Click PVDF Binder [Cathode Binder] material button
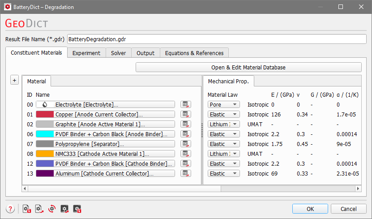Image resolution: width=372 pixels, height=219 pixels. click(105, 163)
